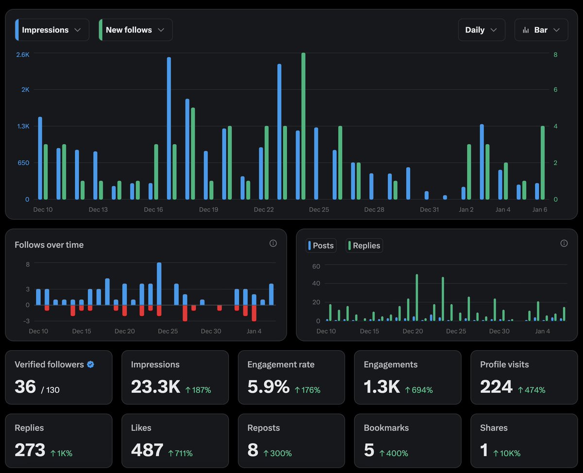Click the 10K% increase on Shares
The height and width of the screenshot is (473, 583).
point(507,454)
